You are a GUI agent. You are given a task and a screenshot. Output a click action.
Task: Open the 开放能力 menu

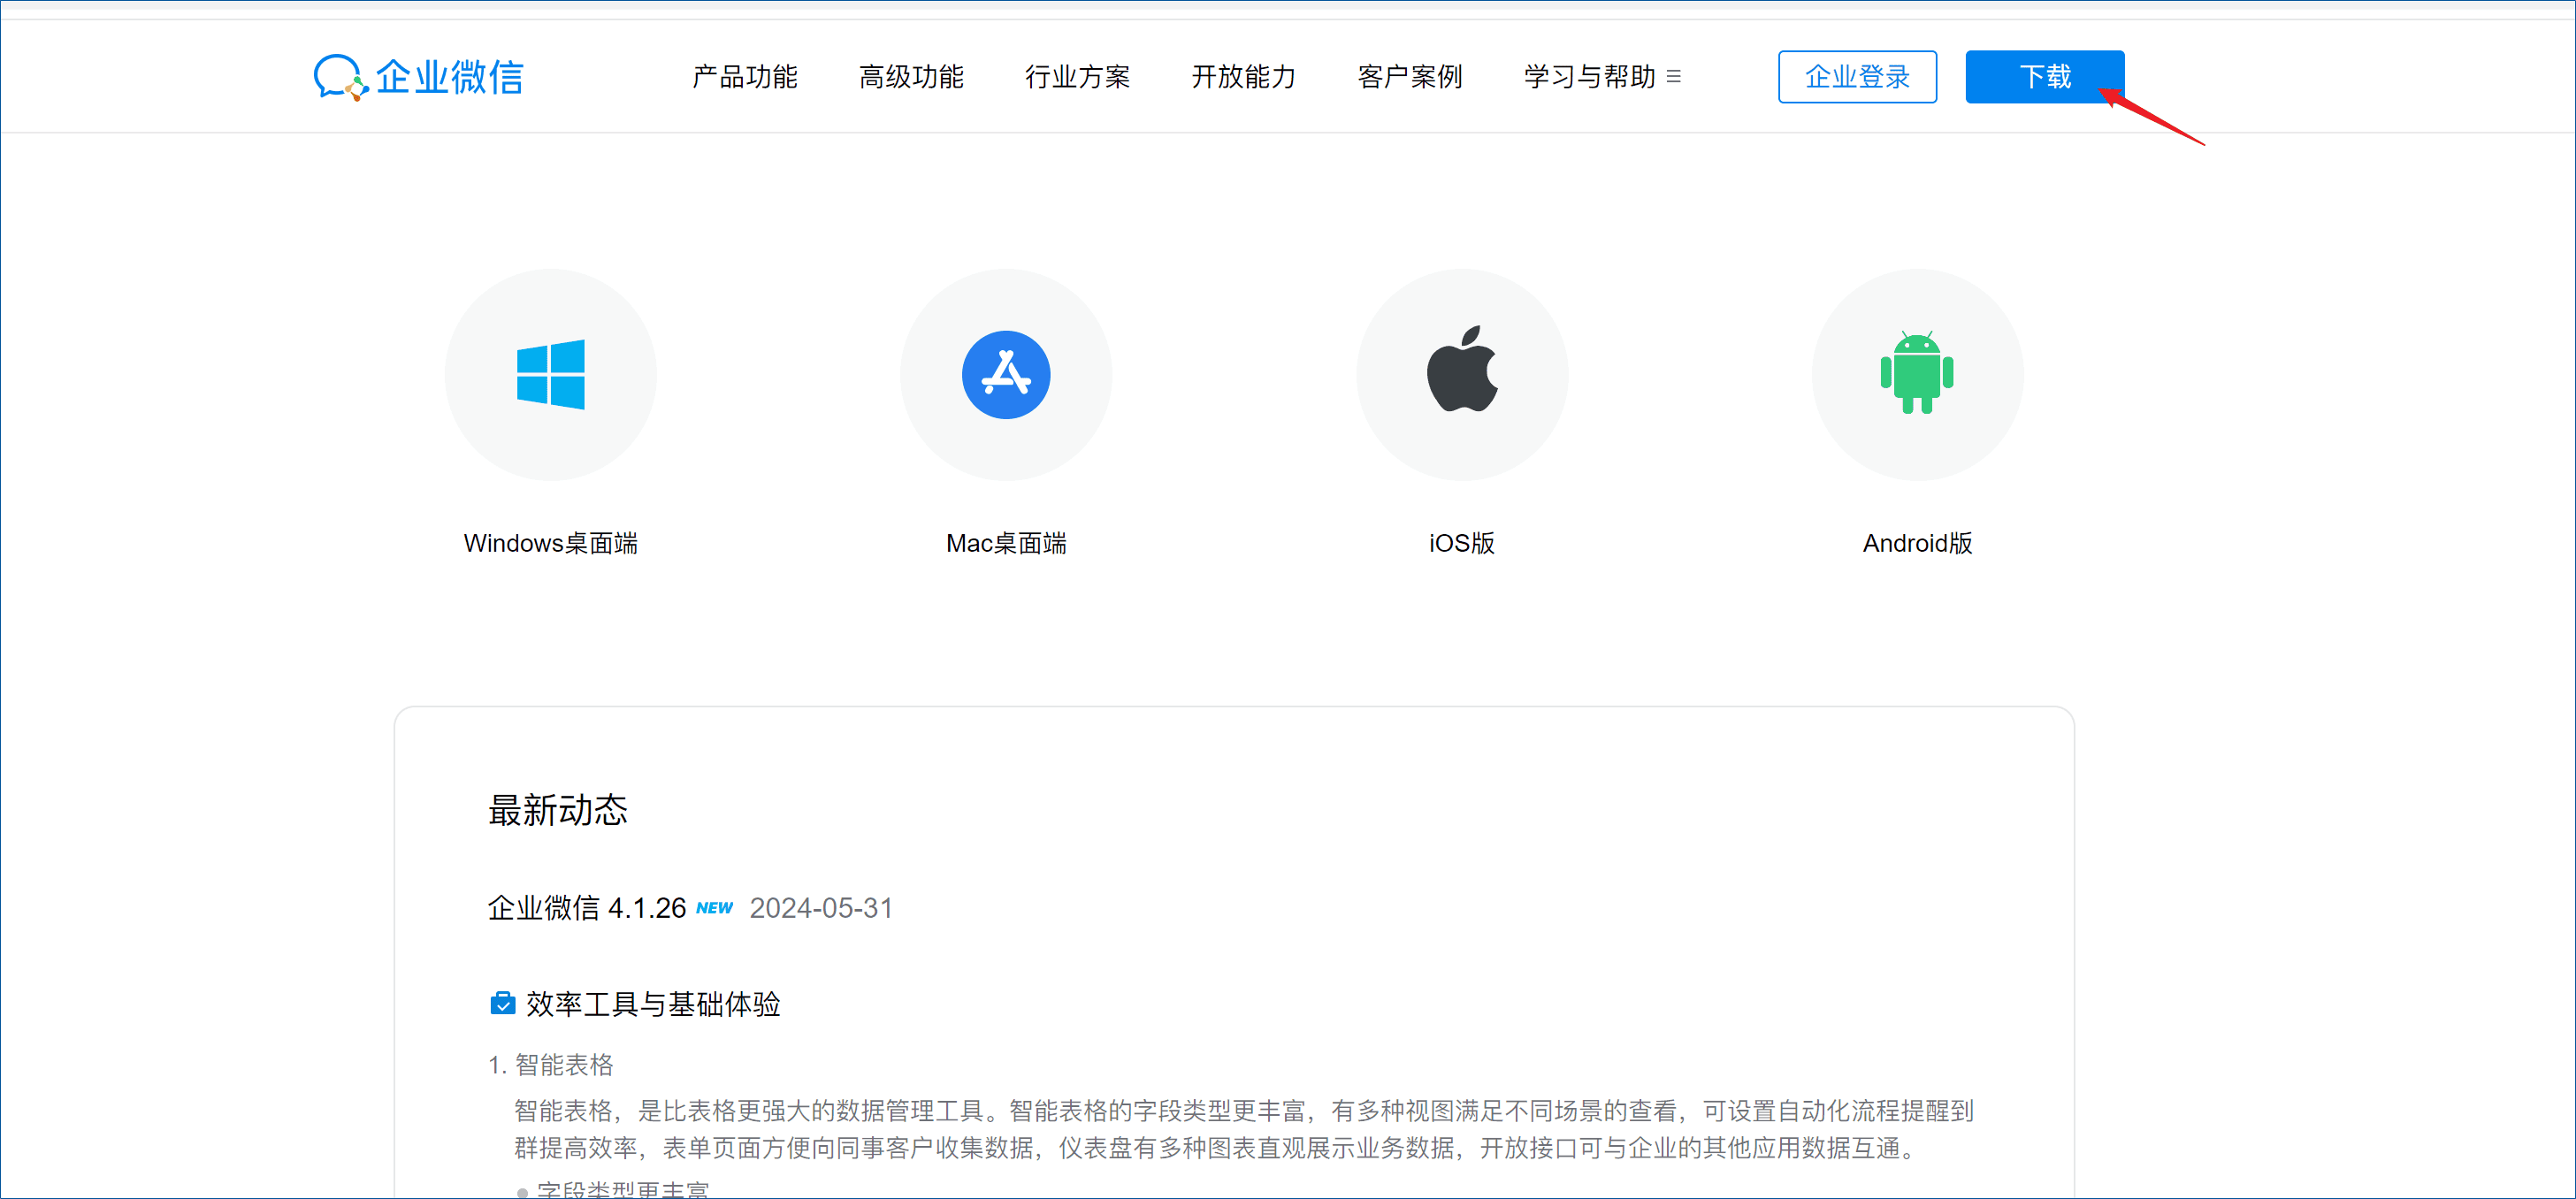coord(1243,77)
